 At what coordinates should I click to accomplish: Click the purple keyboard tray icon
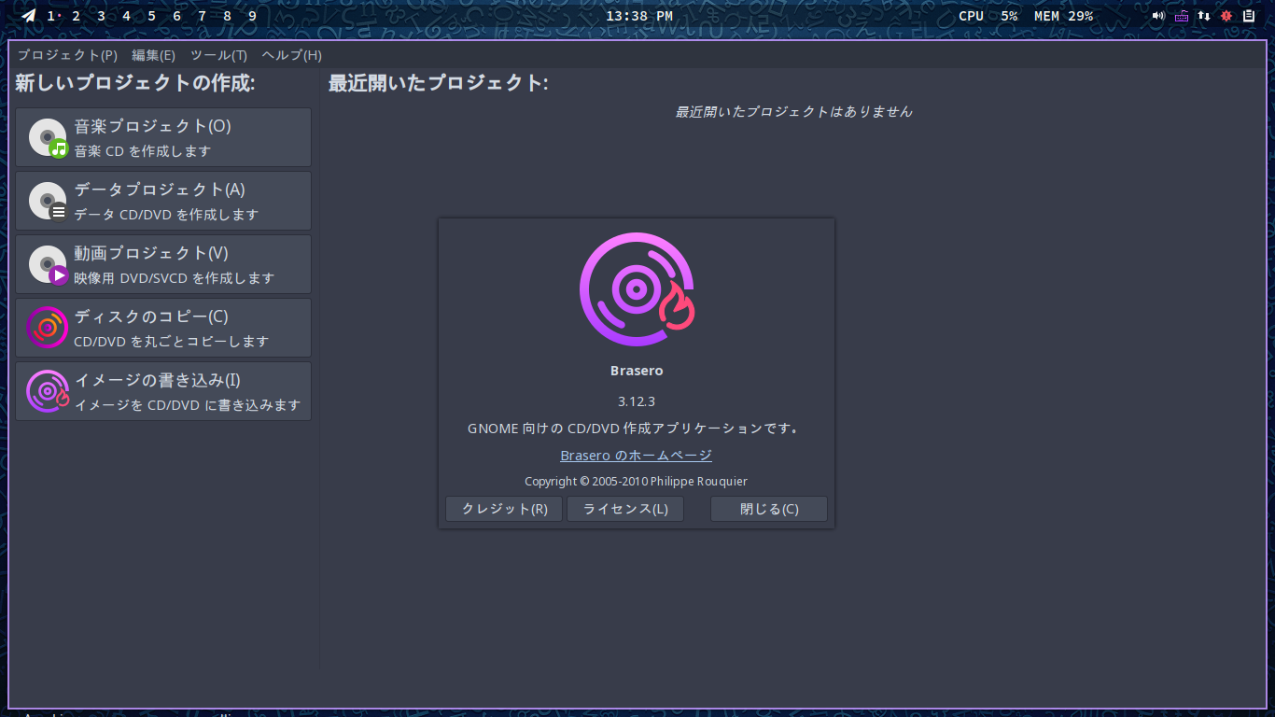[x=1182, y=16]
